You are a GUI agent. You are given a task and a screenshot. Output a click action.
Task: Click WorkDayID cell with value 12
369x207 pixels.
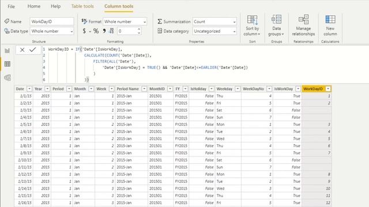click(317, 203)
